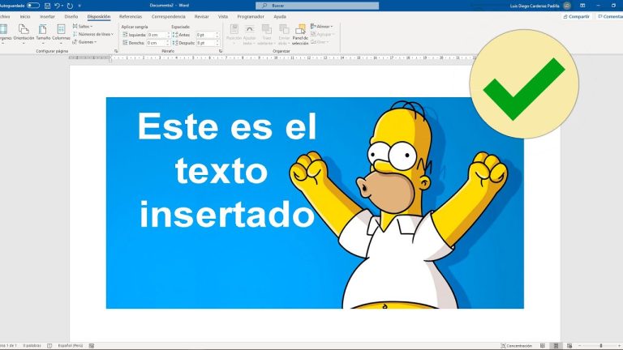The width and height of the screenshot is (623, 350).
Task: Click the Buscar search box
Action: click(x=317, y=6)
